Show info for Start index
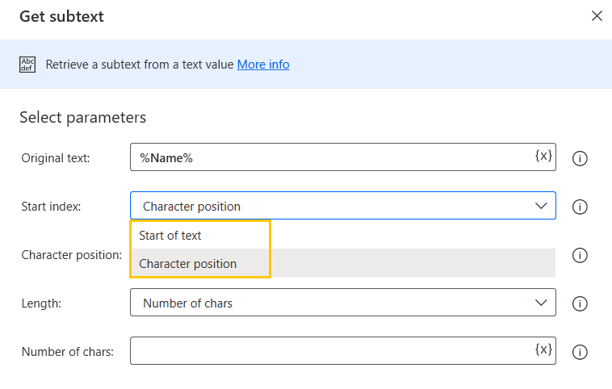Viewport: 612px width, 389px height. tap(580, 207)
